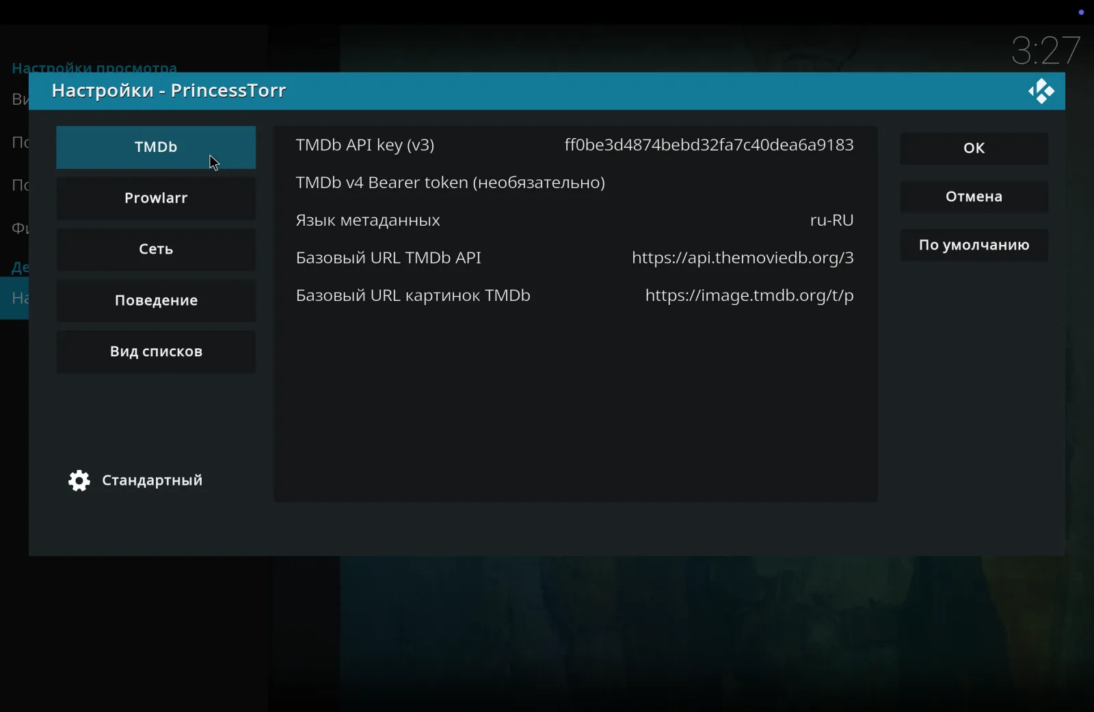Change the Язык метаданных ru-RU value
This screenshot has height=712, width=1094.
(575, 220)
